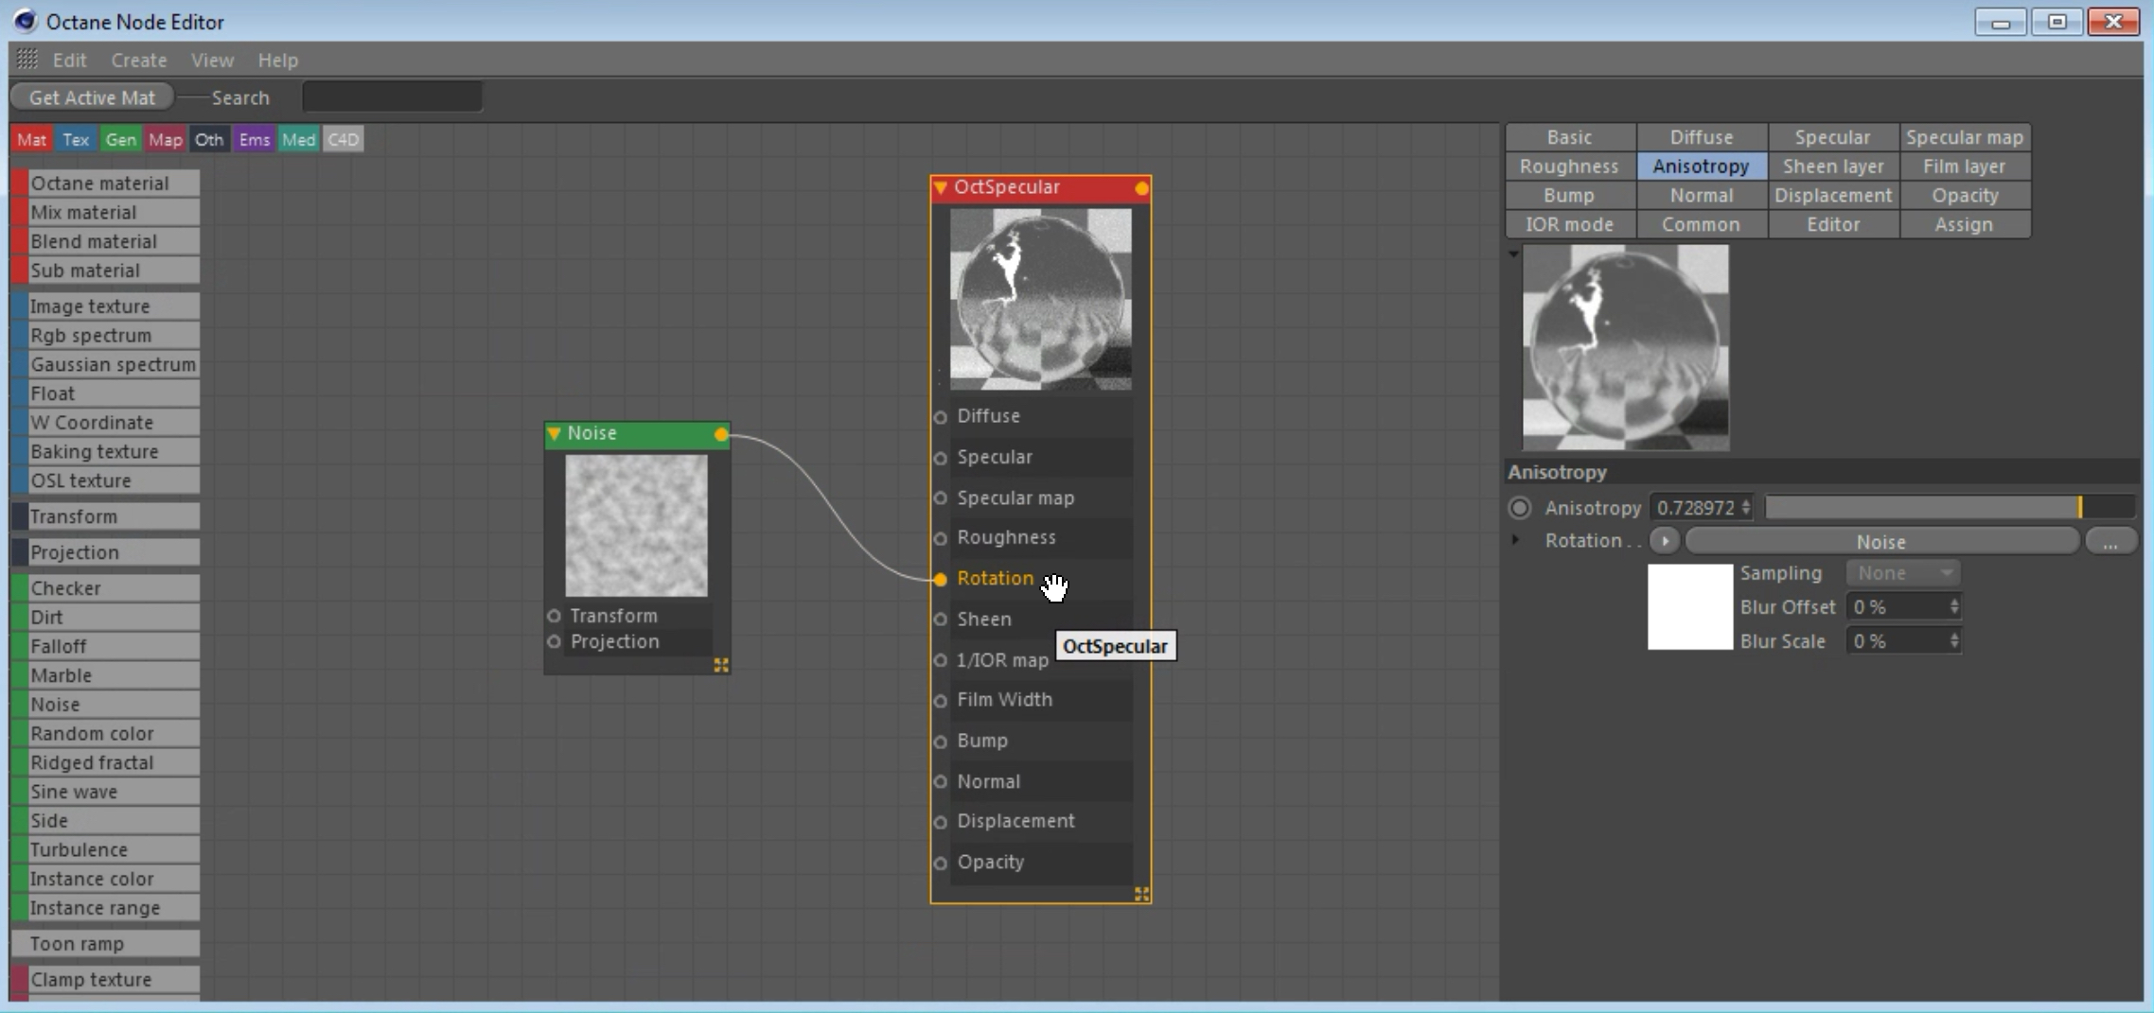Toggle the Oth node filter
Screen dimensions: 2154x1013
coord(210,140)
